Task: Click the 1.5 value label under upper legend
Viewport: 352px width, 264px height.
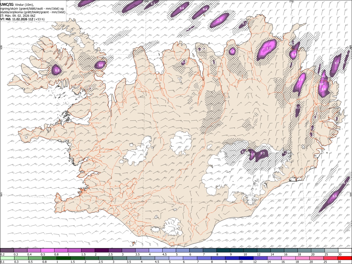Action: pos(83,254)
